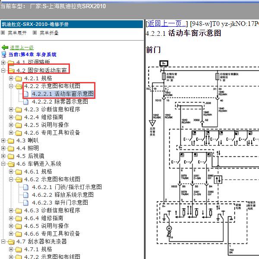Expand the 4.1 可调踏板 node
This screenshot has width=259, height=259.
pos(3,63)
